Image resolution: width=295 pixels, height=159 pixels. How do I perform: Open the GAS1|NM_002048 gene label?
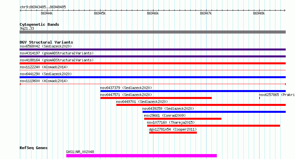[x=80, y=152]
